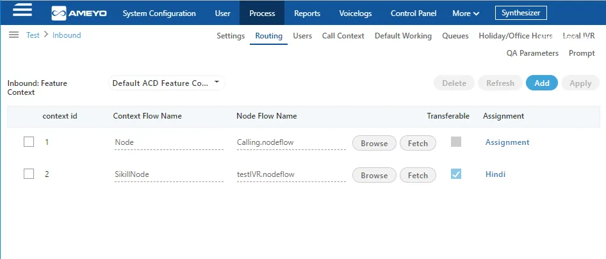Click the Delete button
This screenshot has width=606, height=259.
[454, 83]
